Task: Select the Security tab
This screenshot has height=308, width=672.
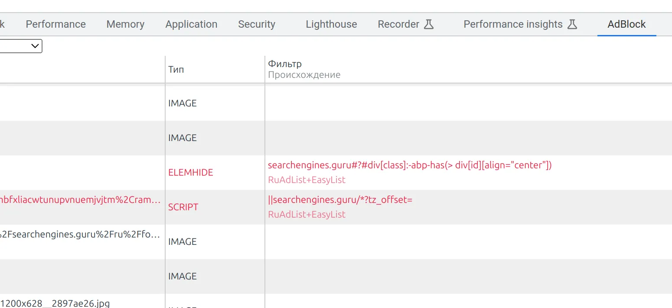Action: (x=257, y=24)
